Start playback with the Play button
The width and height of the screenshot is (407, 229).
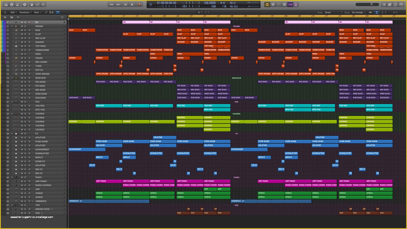click(132, 5)
